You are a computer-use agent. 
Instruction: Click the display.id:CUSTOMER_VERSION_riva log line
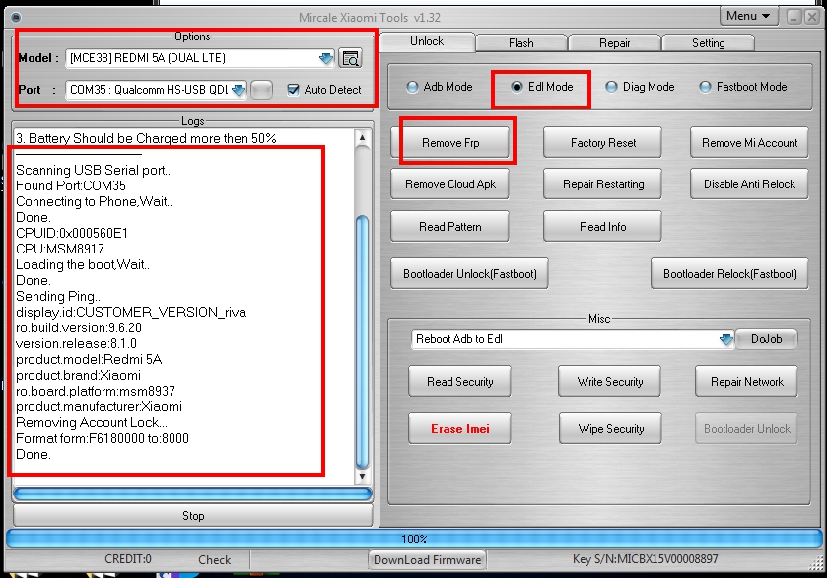(x=131, y=312)
